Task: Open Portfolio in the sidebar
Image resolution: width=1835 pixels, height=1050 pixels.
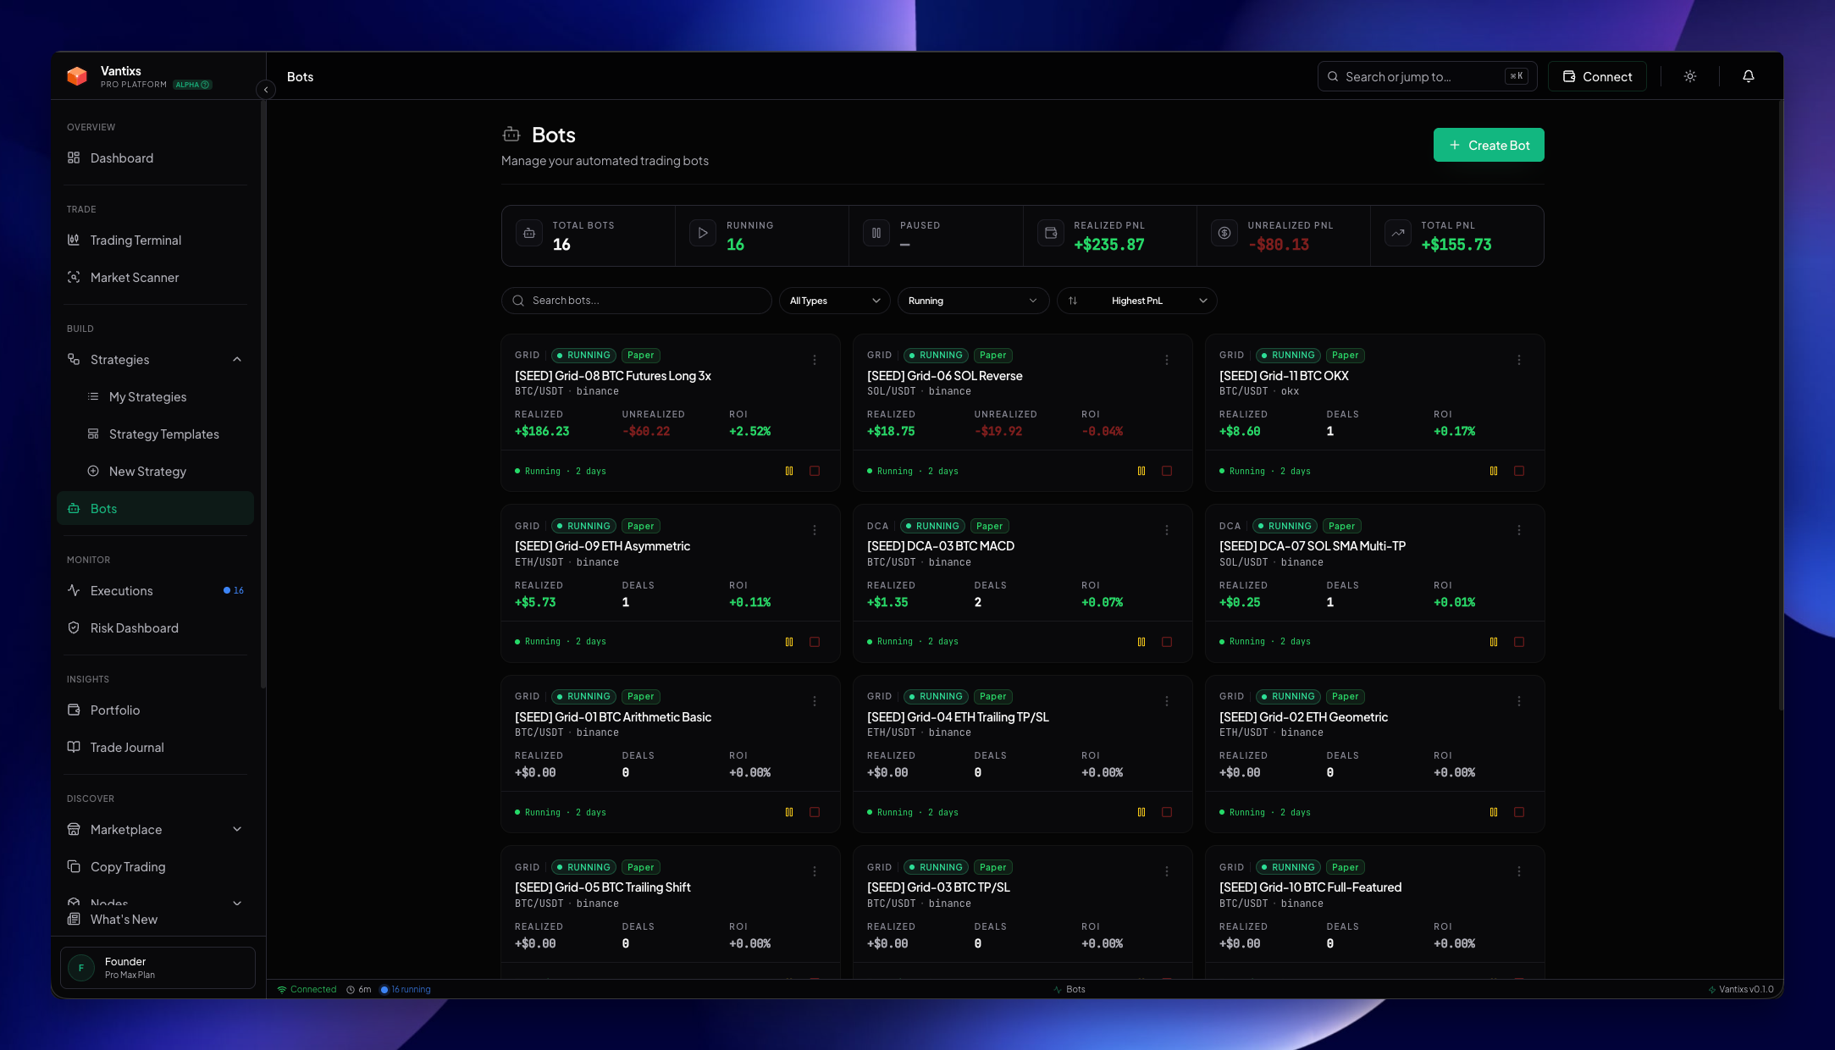Action: coord(155,710)
